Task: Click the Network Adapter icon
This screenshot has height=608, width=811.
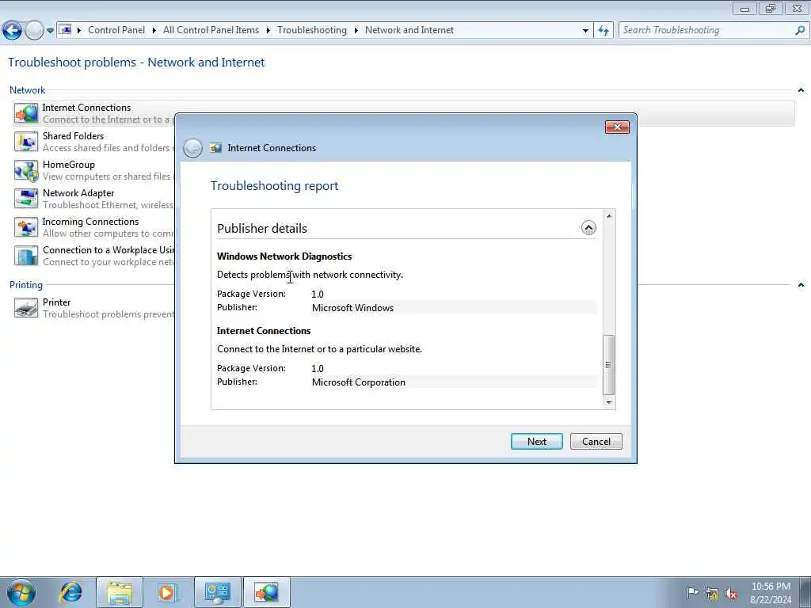Action: 26,199
